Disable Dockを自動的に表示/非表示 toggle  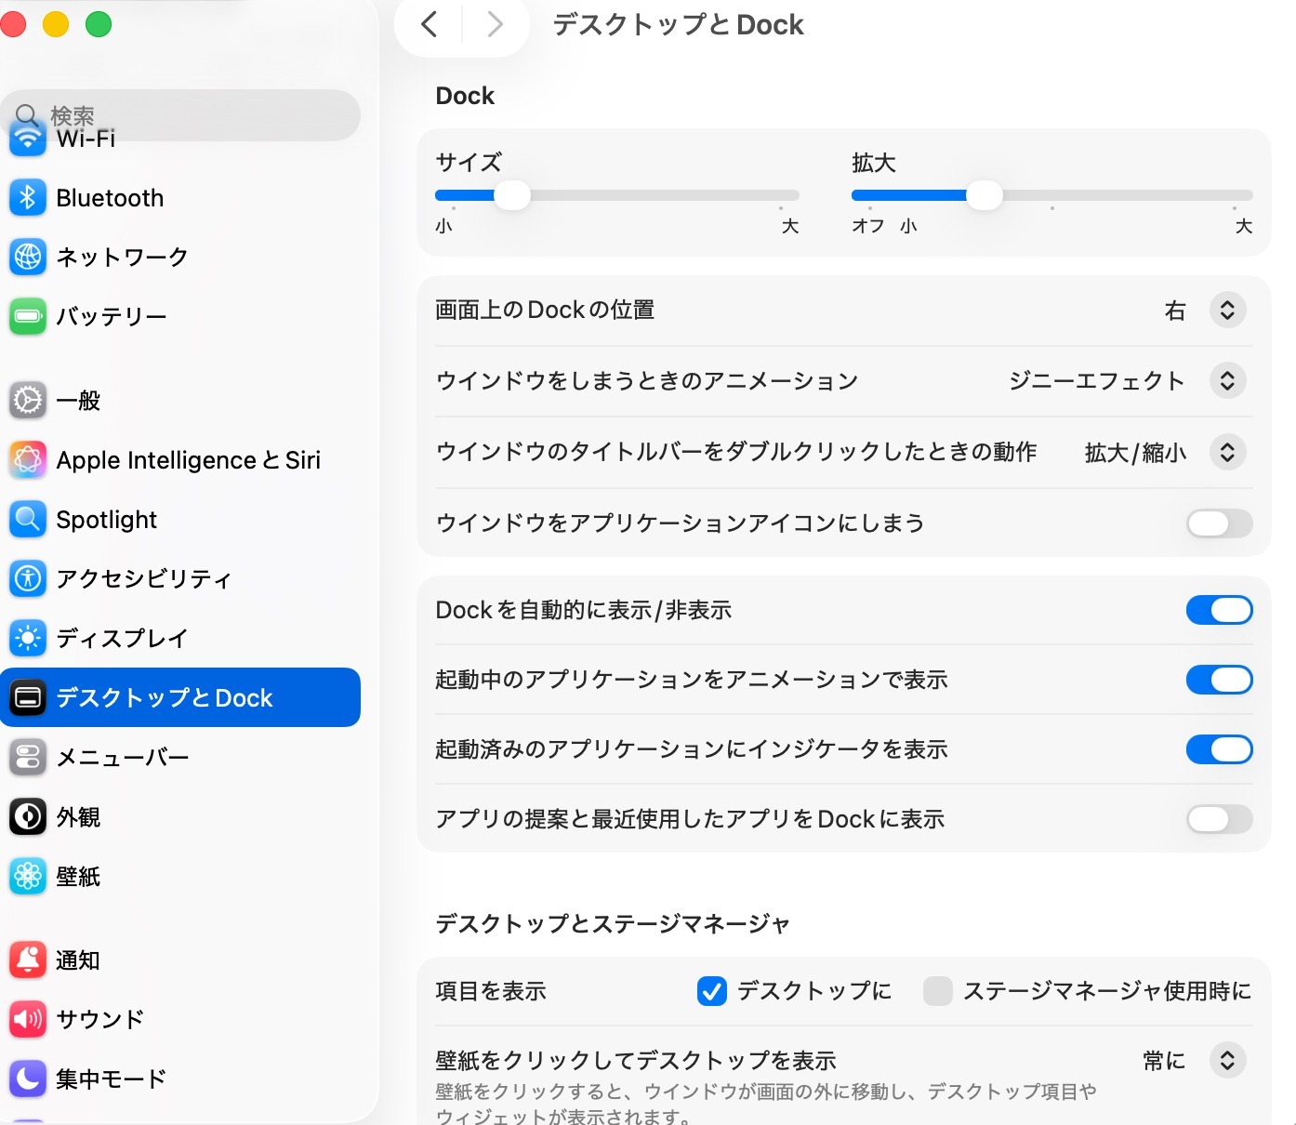pyautogui.click(x=1219, y=611)
